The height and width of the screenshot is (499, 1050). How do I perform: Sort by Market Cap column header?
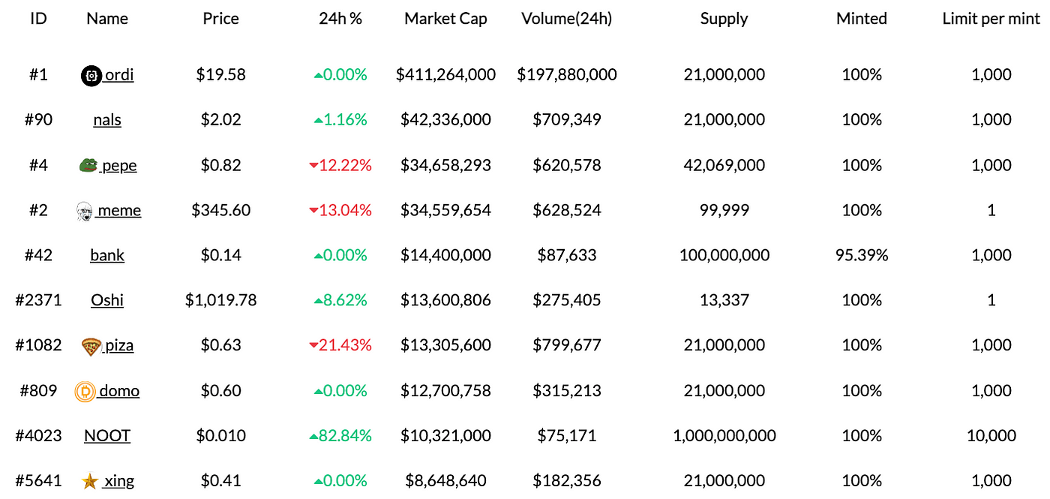[445, 19]
